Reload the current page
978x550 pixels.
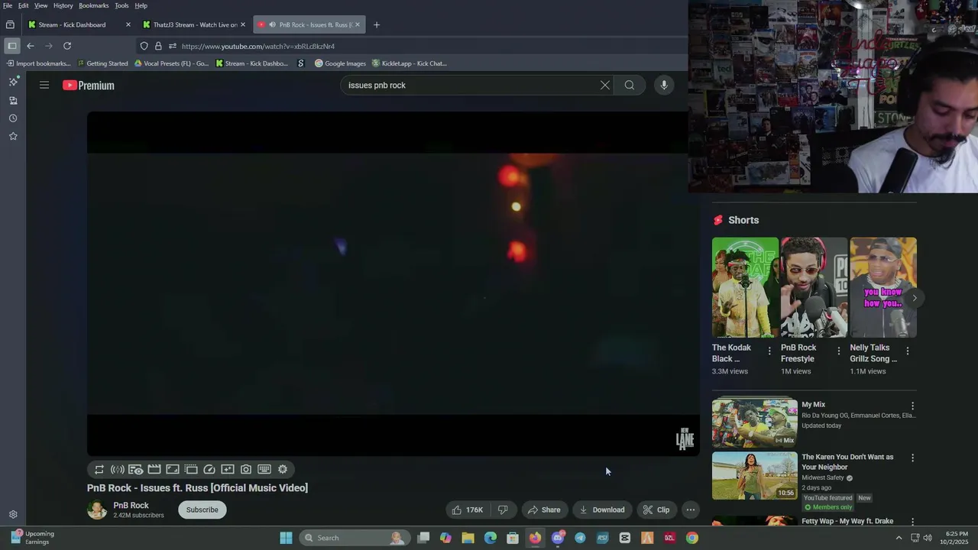67,46
